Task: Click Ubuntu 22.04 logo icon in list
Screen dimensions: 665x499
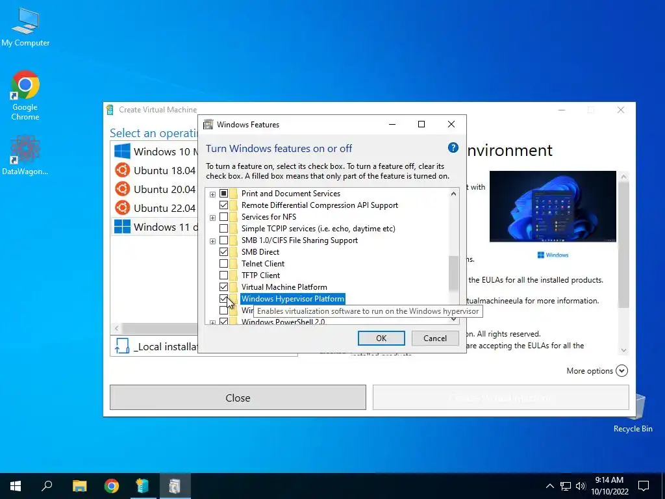Action: pos(122,208)
